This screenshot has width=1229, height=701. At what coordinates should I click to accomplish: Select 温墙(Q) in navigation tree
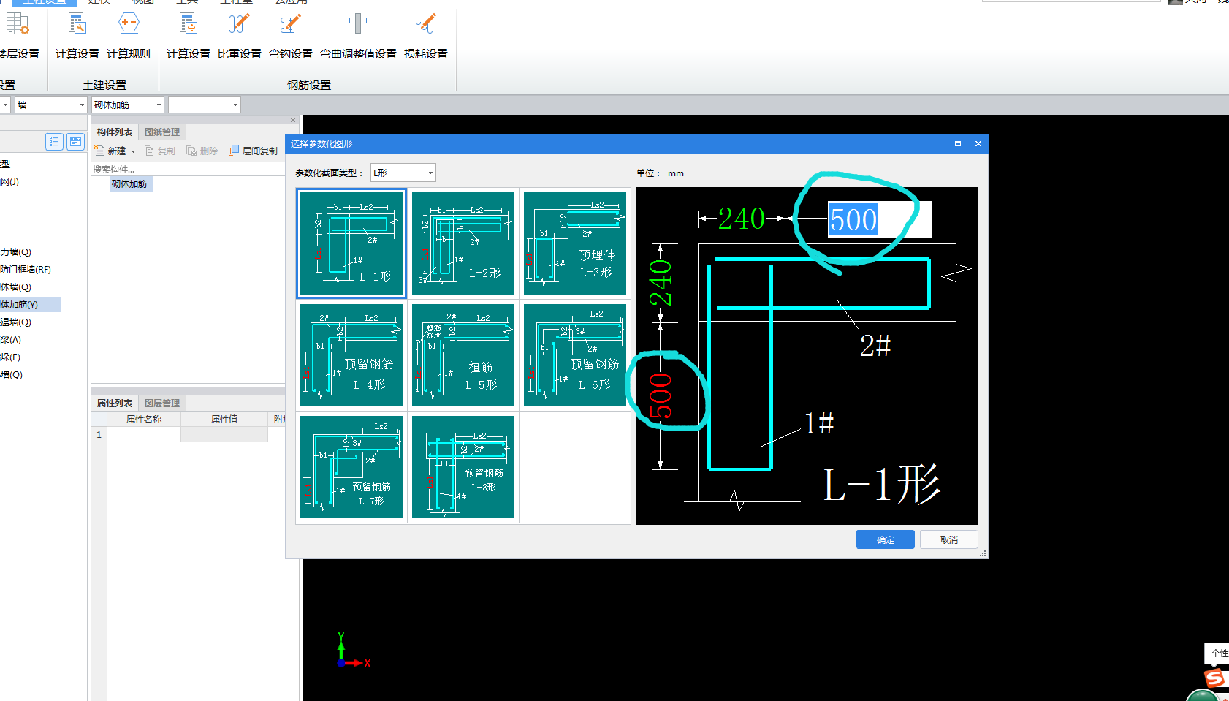click(16, 322)
